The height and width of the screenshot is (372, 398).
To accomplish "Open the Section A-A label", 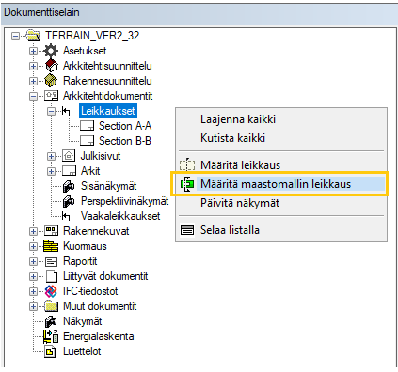I will (x=125, y=126).
